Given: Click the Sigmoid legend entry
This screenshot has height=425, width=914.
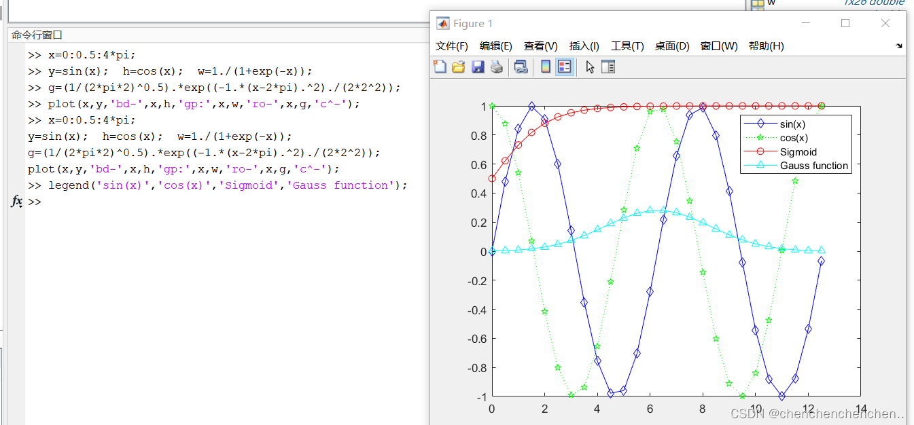Looking at the screenshot, I should (x=798, y=151).
